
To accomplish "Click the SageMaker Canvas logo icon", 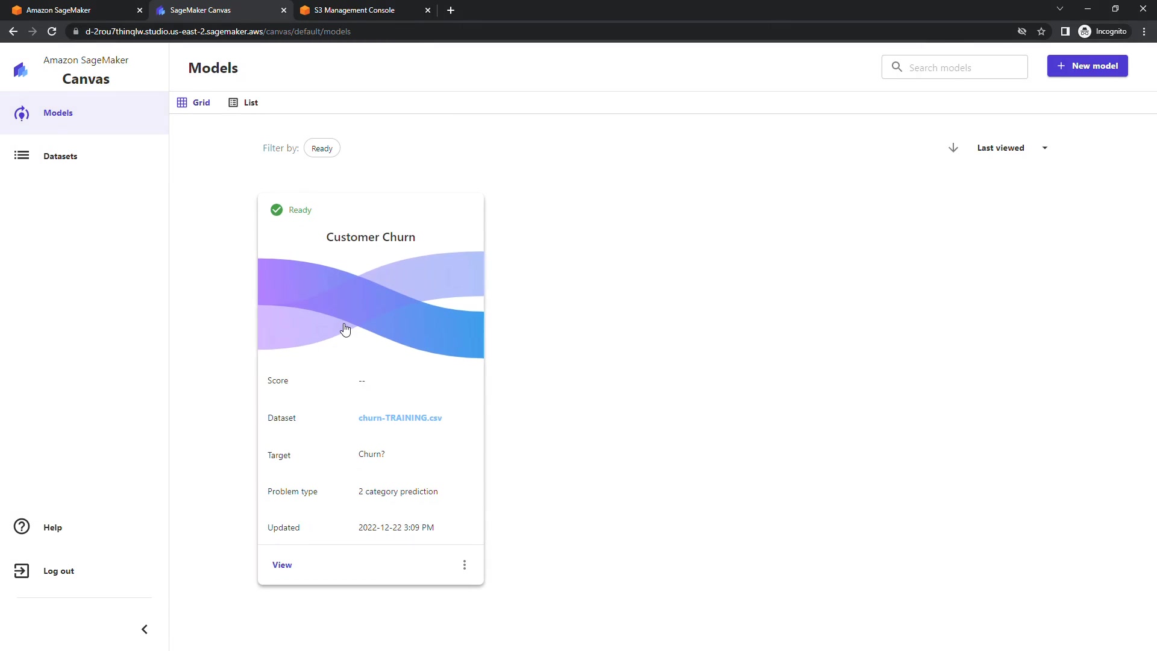I will pos(21,70).
